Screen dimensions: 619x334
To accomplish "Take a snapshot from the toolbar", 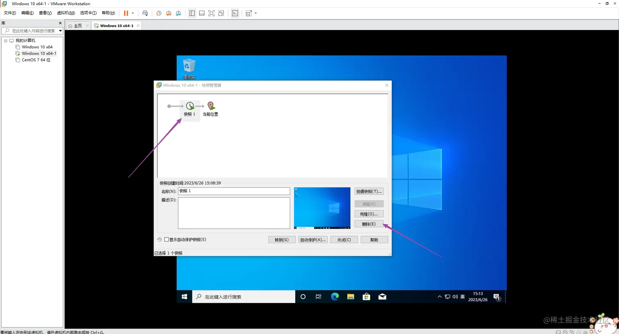I will coord(159,13).
